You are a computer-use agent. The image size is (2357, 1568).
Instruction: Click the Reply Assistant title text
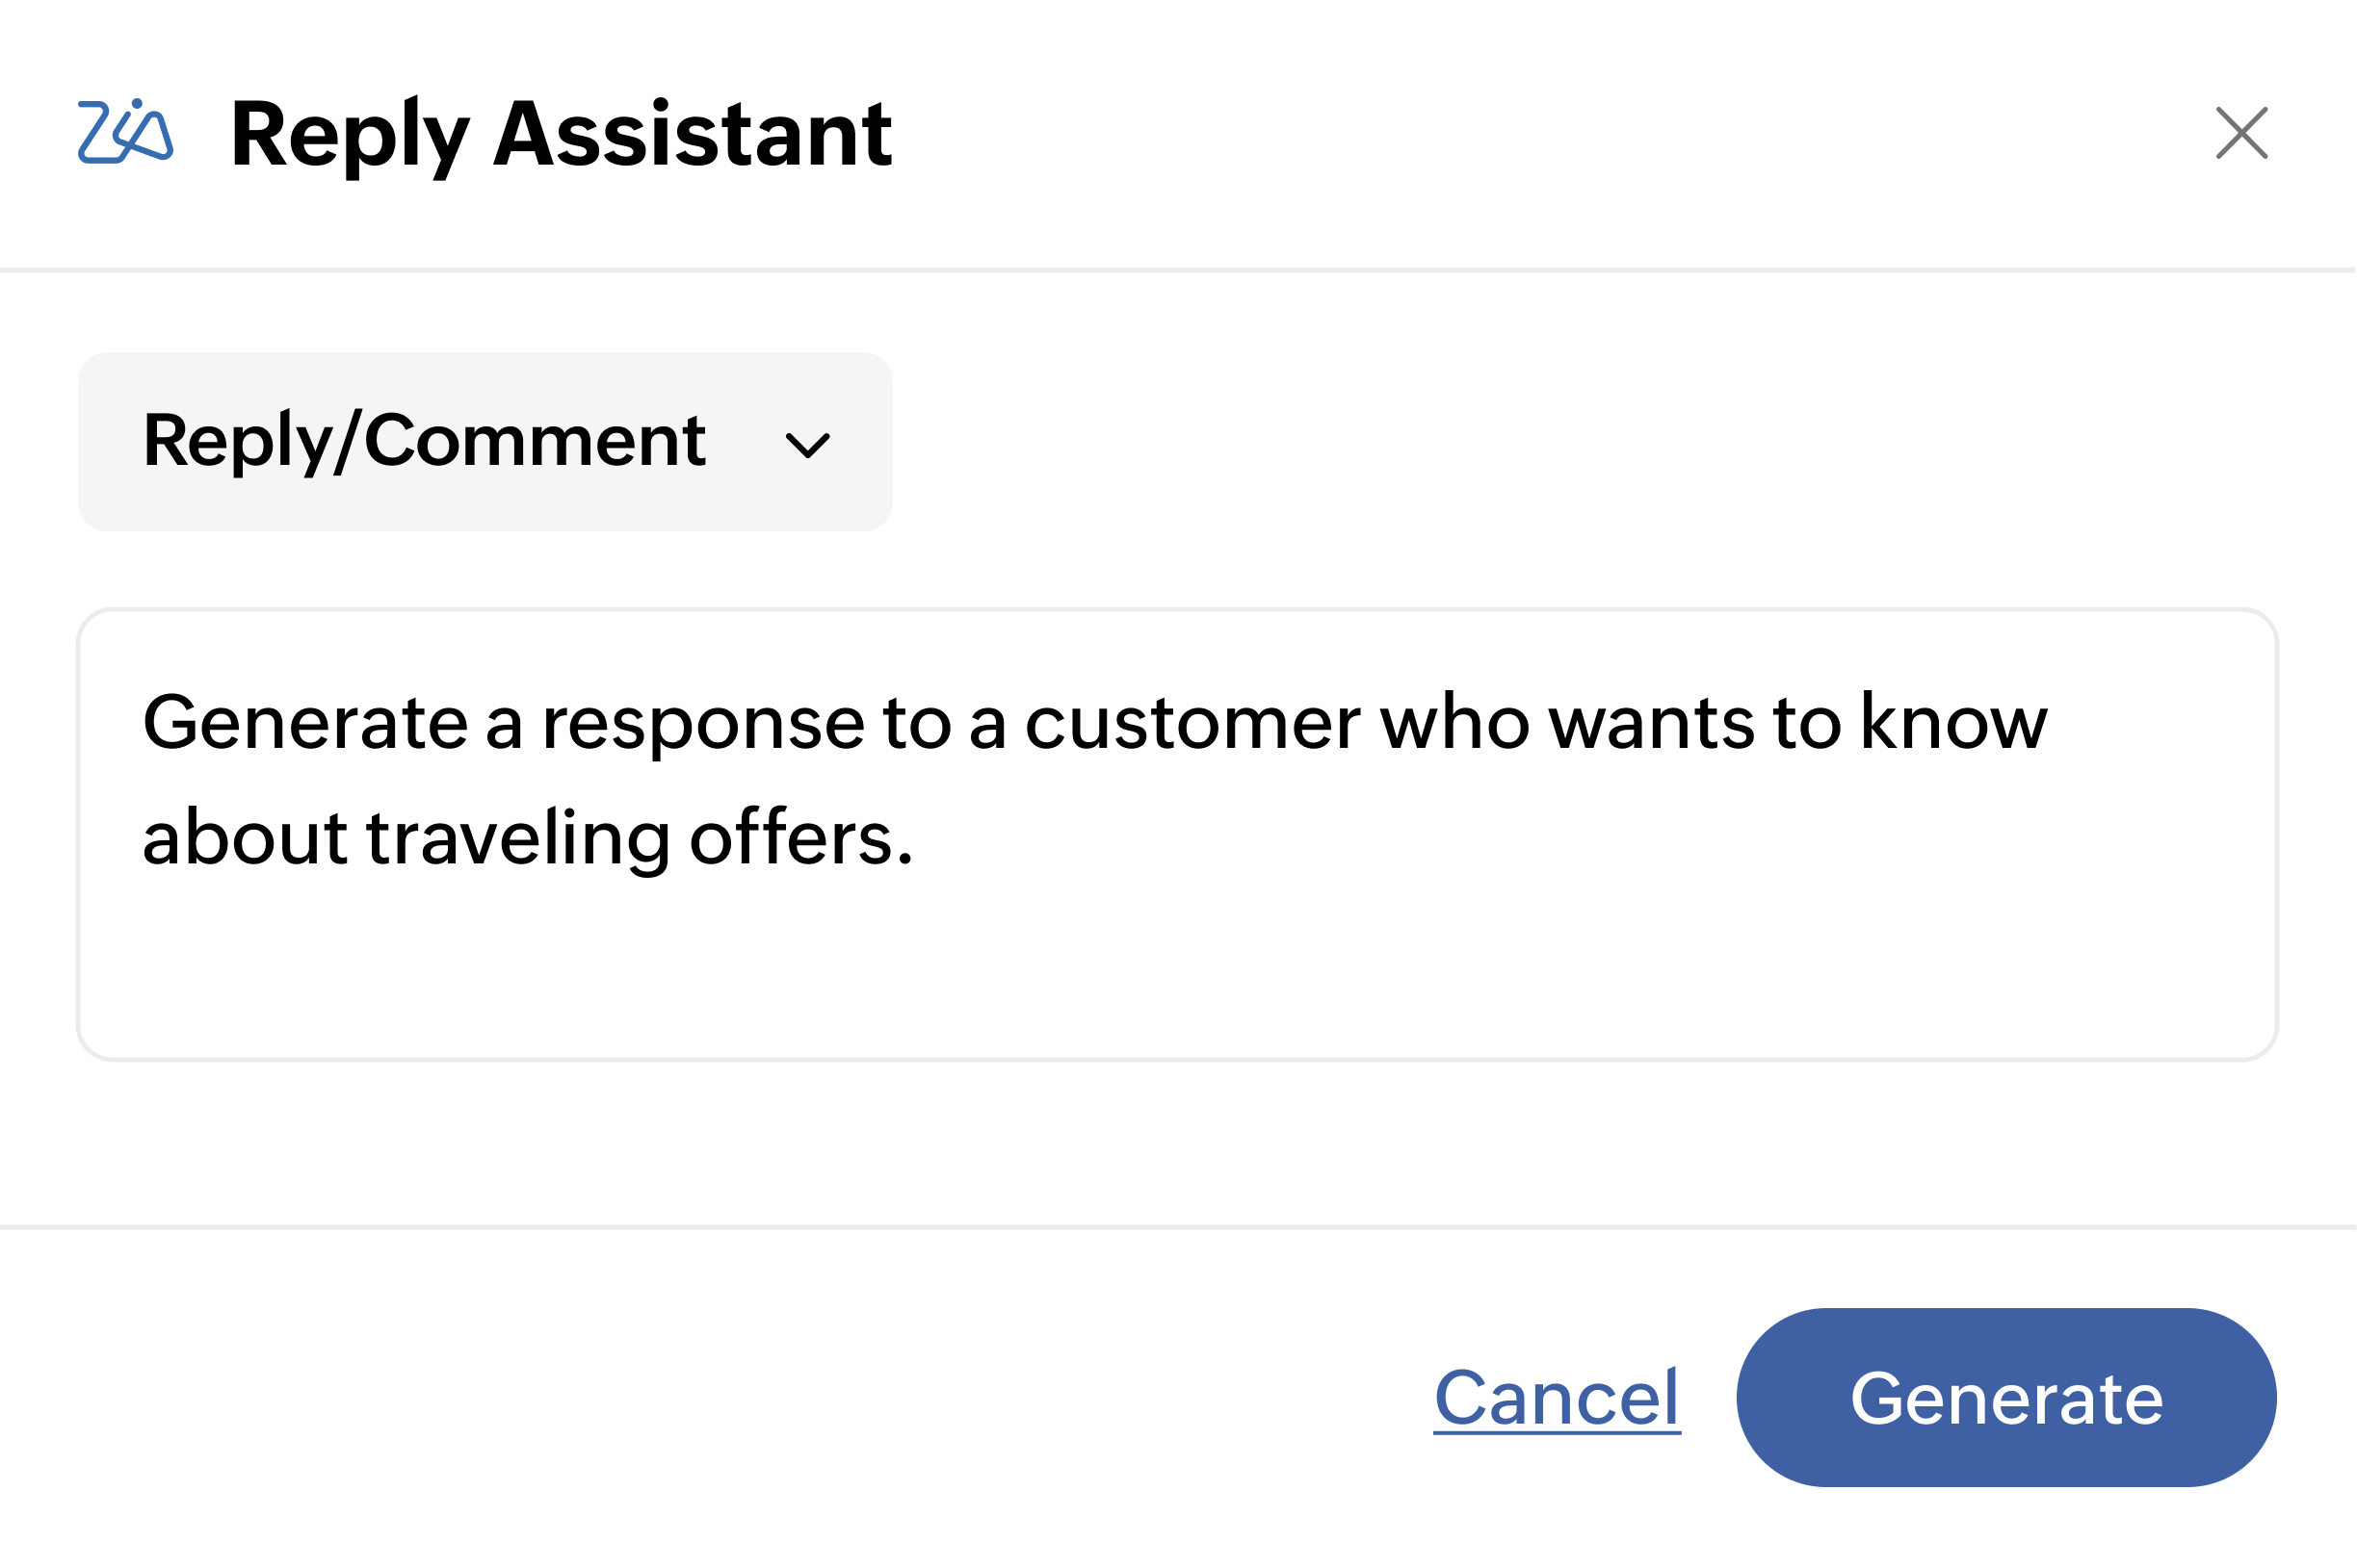point(561,135)
